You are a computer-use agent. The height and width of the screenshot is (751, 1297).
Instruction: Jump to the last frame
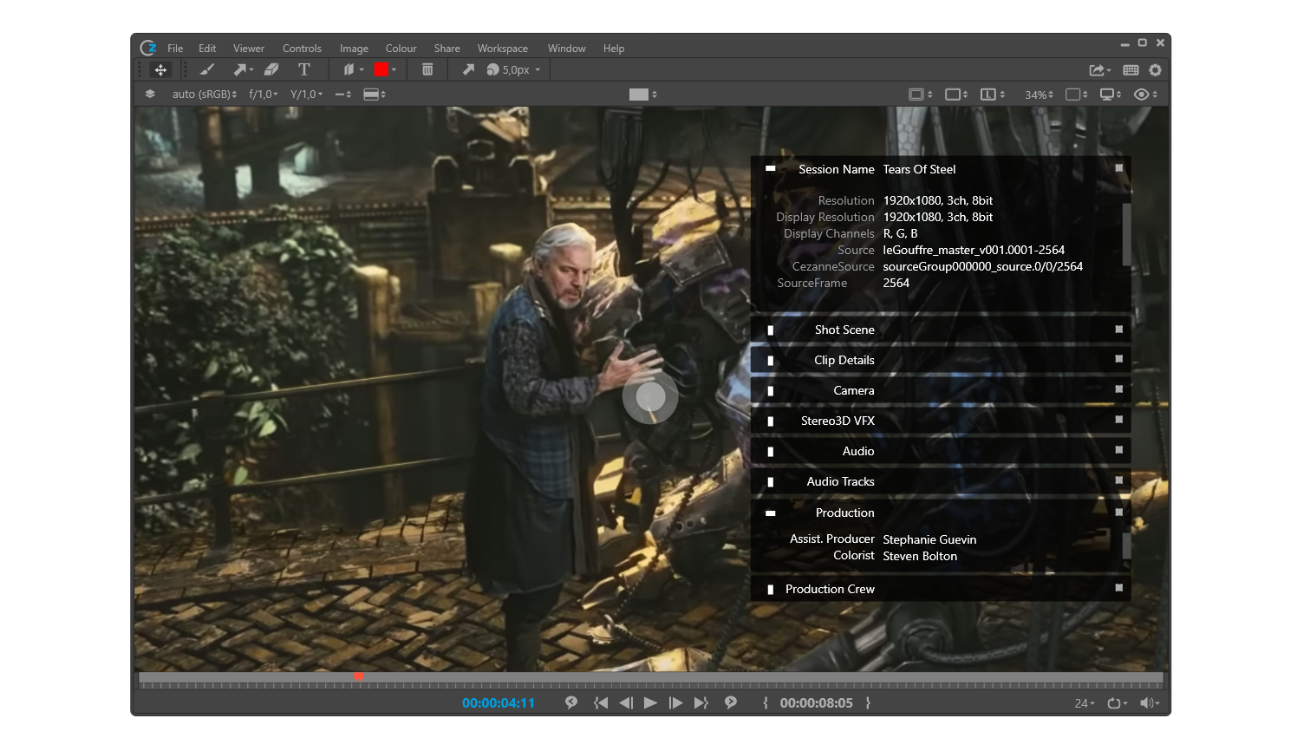pos(701,703)
